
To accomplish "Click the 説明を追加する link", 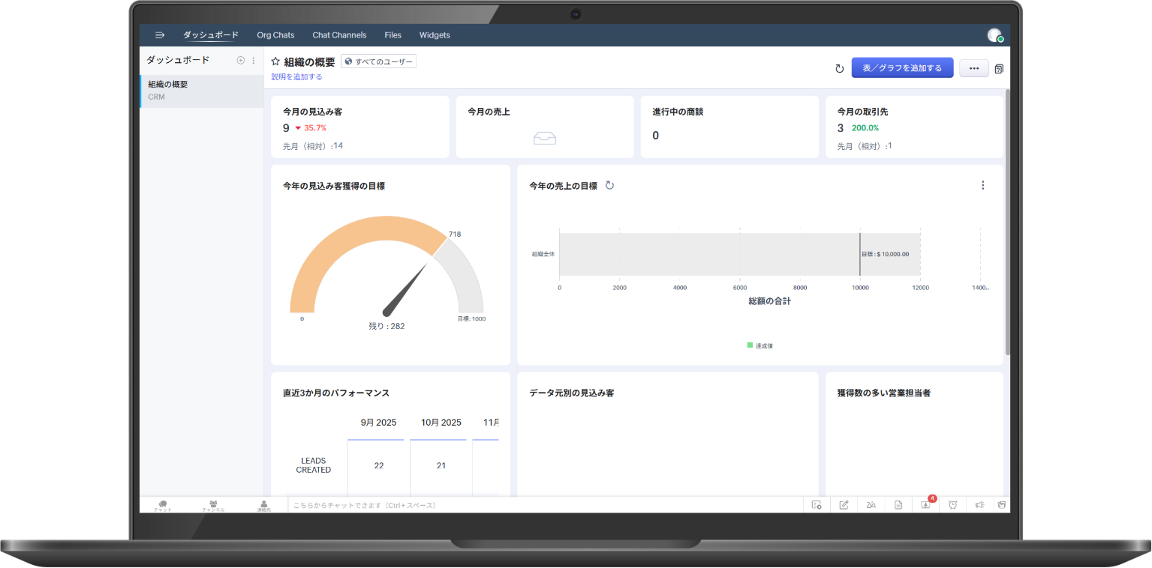I will pos(295,77).
